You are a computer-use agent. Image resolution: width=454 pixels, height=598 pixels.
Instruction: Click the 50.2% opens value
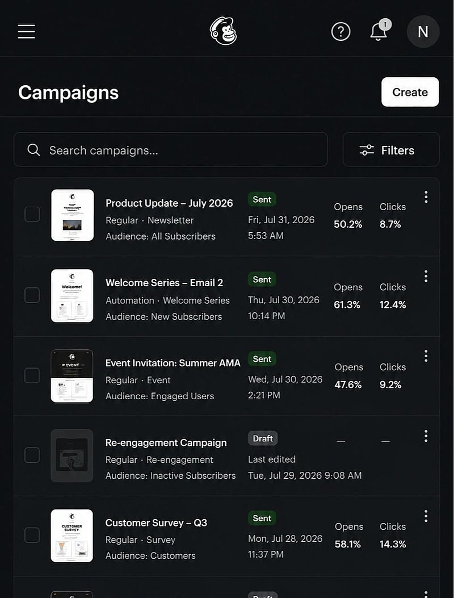point(348,224)
